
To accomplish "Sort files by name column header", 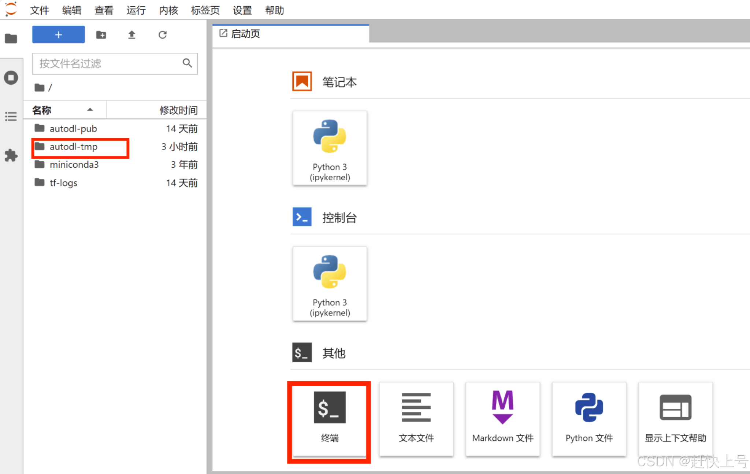I will click(42, 110).
